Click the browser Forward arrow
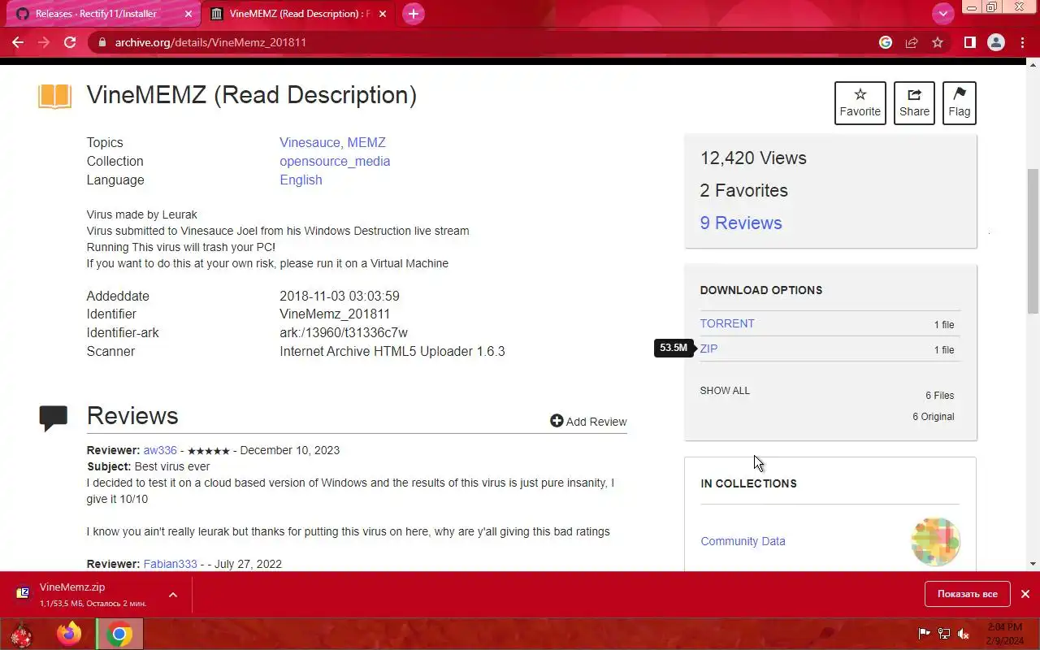 (x=44, y=42)
